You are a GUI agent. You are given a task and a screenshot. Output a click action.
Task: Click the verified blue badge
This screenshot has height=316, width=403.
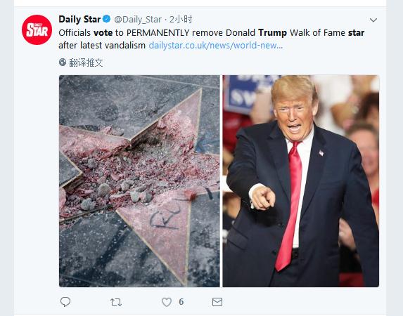pos(107,19)
